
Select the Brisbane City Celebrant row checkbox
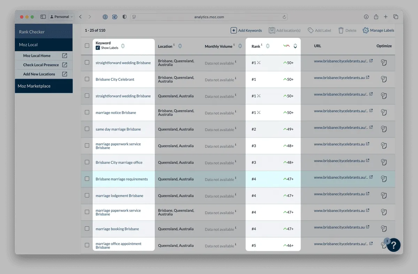point(87,79)
